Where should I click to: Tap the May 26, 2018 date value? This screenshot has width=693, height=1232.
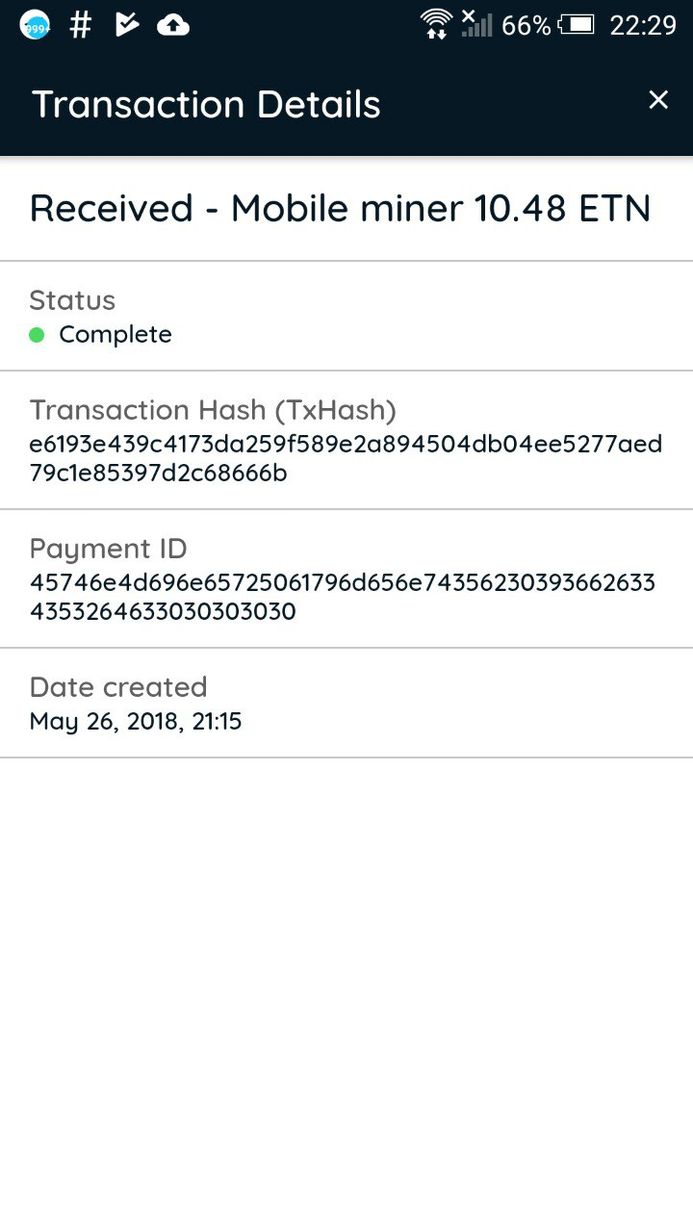click(x=136, y=721)
